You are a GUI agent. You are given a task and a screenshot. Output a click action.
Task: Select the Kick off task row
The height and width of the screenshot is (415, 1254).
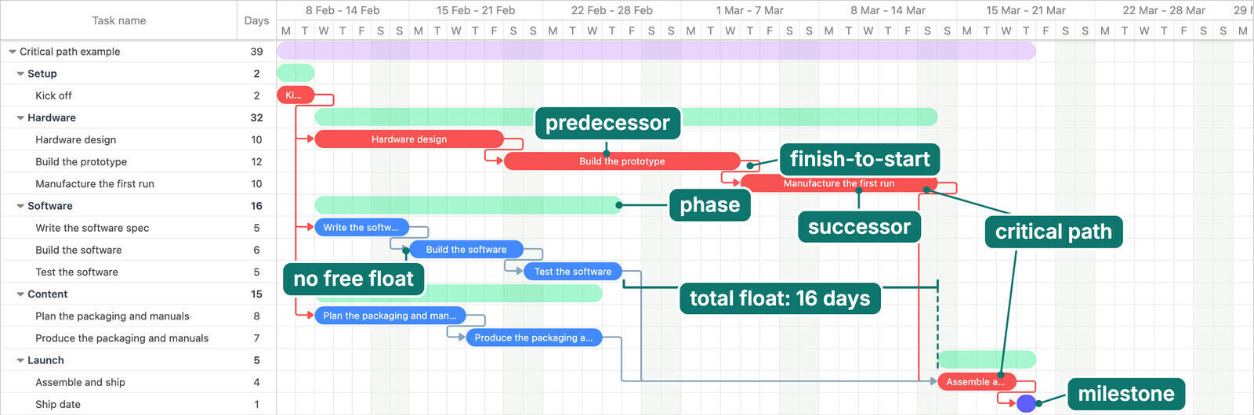tap(138, 96)
